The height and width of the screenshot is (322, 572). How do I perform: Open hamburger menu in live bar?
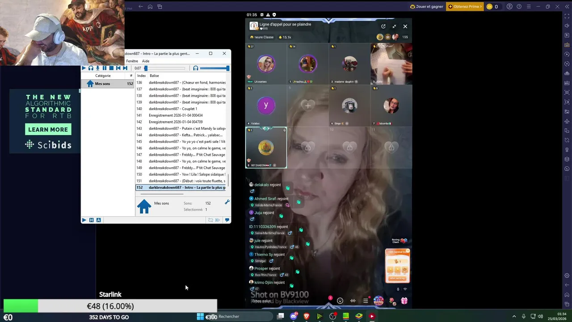(x=366, y=301)
